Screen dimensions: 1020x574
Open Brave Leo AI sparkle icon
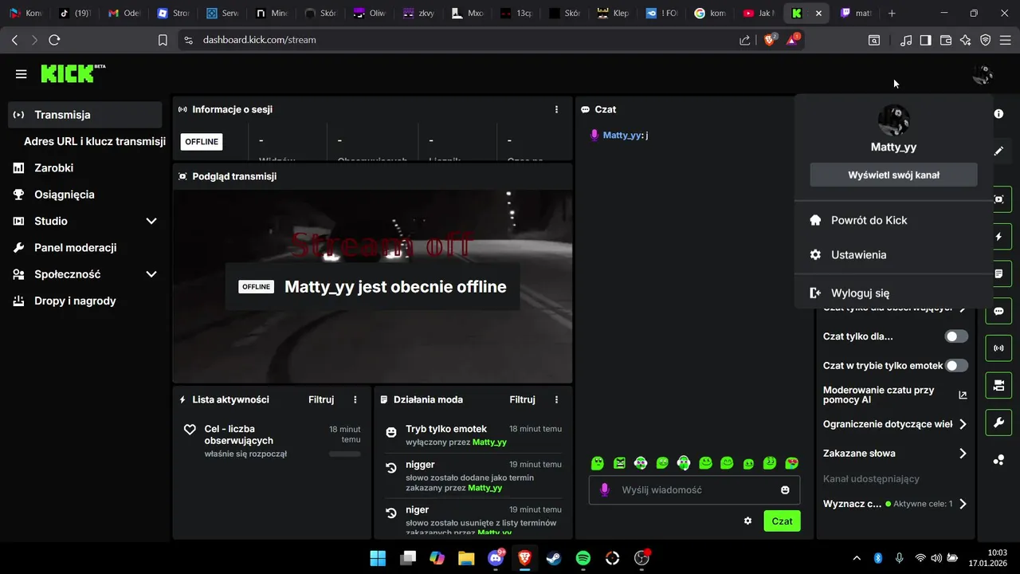click(x=966, y=40)
